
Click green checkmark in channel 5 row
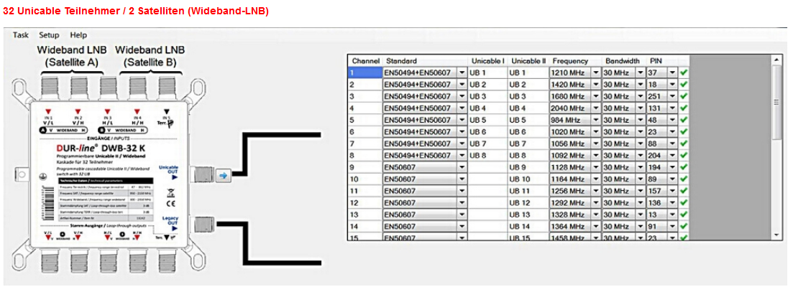coord(684,121)
